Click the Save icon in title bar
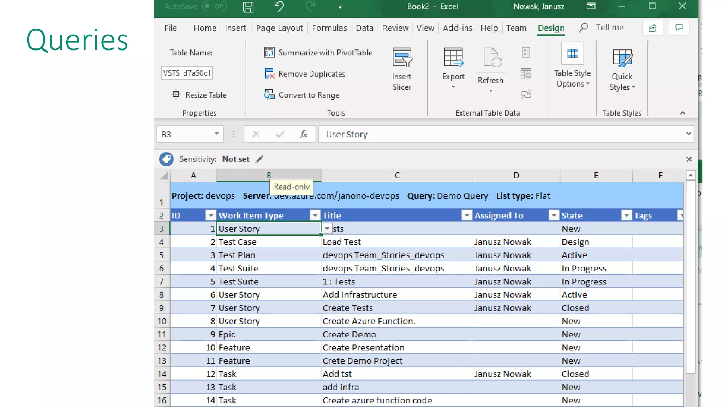 248,7
